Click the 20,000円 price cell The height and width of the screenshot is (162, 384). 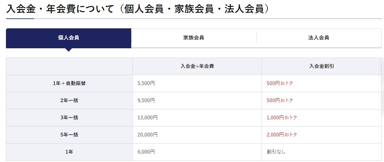click(x=197, y=135)
